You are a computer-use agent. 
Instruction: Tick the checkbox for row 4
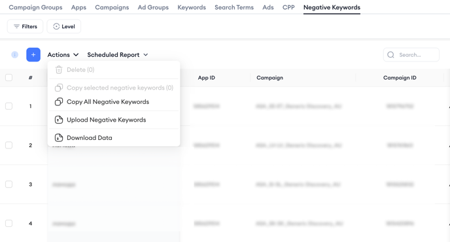click(9, 223)
